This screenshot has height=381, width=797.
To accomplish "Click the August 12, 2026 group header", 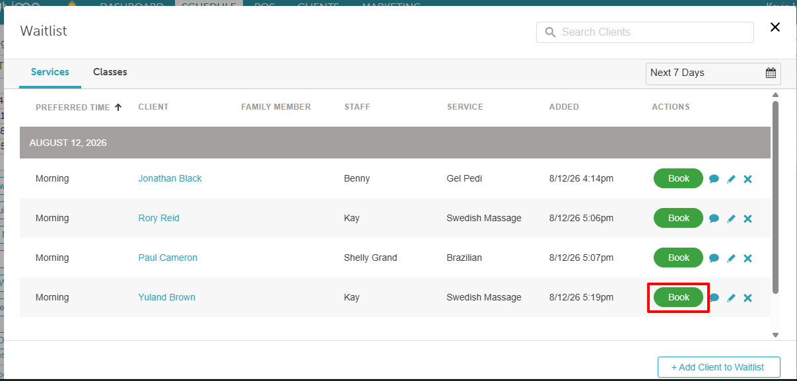I will click(x=395, y=143).
